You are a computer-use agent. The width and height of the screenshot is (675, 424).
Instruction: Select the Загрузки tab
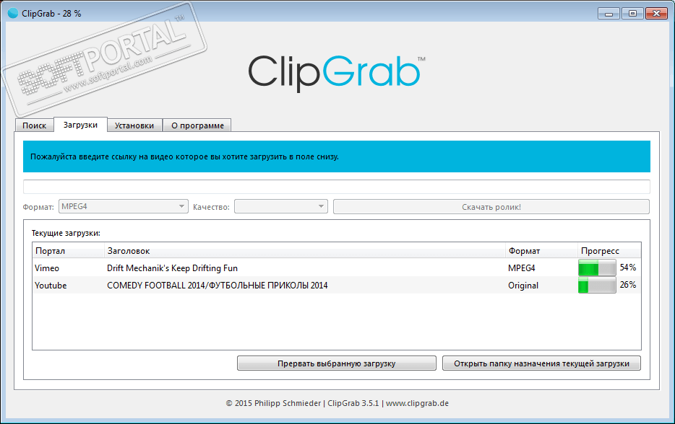pyautogui.click(x=80, y=125)
